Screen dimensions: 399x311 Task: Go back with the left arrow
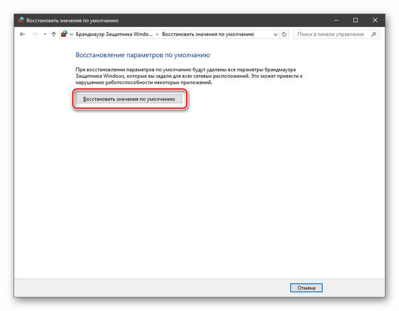point(22,34)
